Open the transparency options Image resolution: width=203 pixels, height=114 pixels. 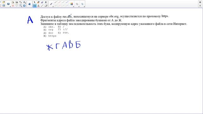[x=82, y=4]
